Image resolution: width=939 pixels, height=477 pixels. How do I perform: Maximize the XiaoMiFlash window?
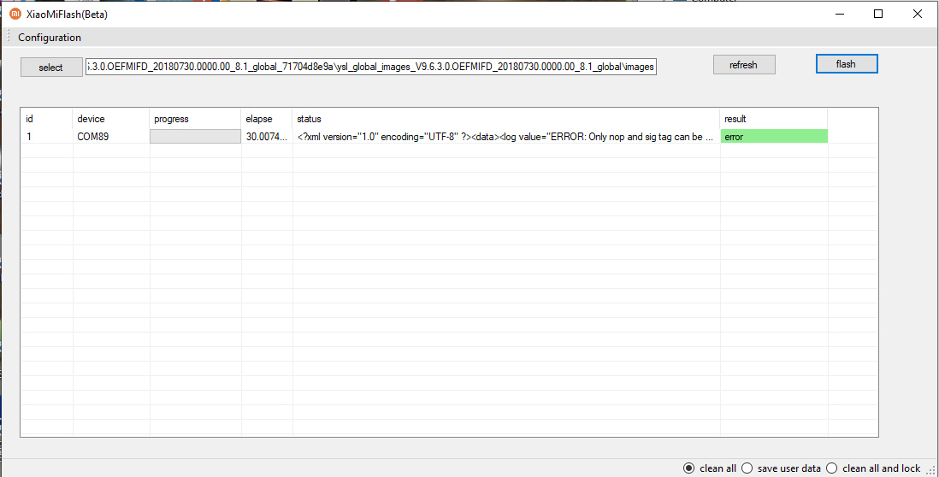(878, 14)
